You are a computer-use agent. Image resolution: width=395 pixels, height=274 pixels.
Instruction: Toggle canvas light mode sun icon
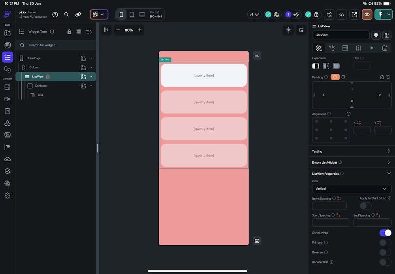pyautogui.click(x=288, y=30)
